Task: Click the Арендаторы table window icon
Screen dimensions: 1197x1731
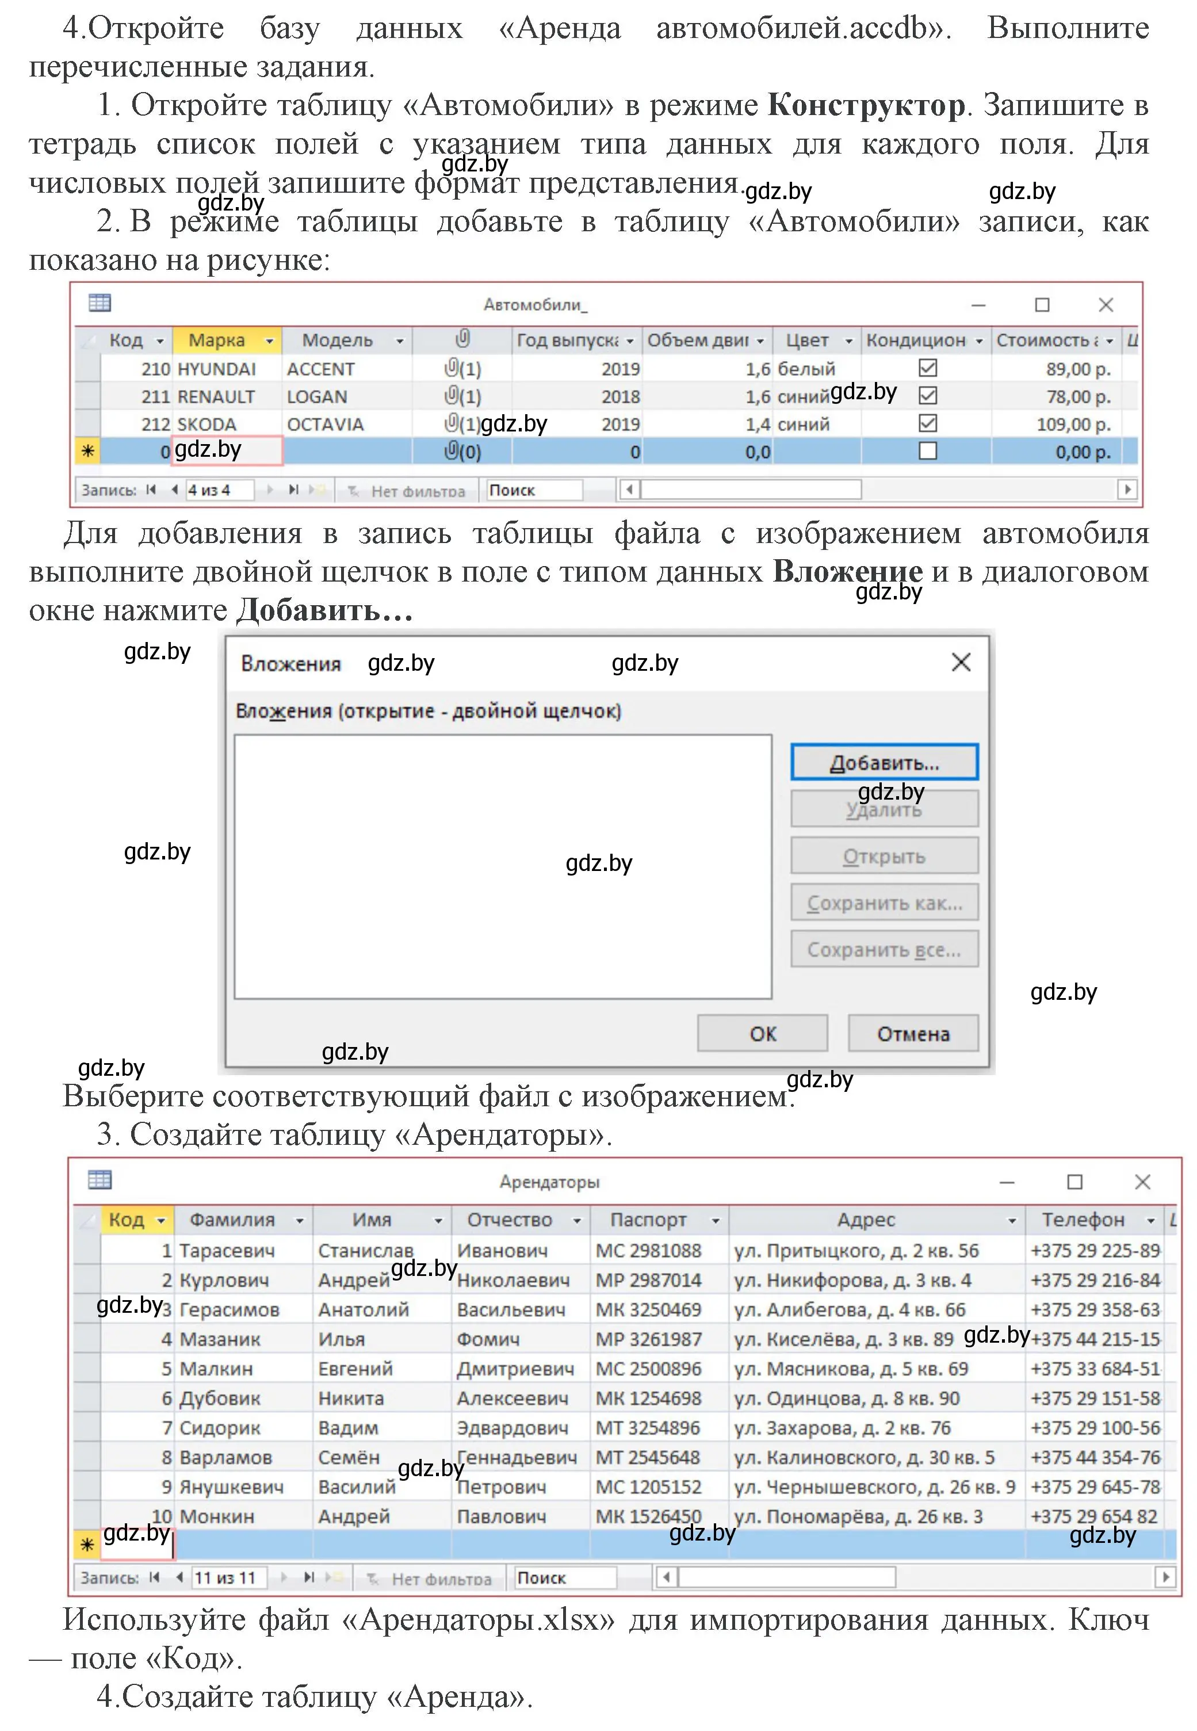Action: click(100, 1180)
